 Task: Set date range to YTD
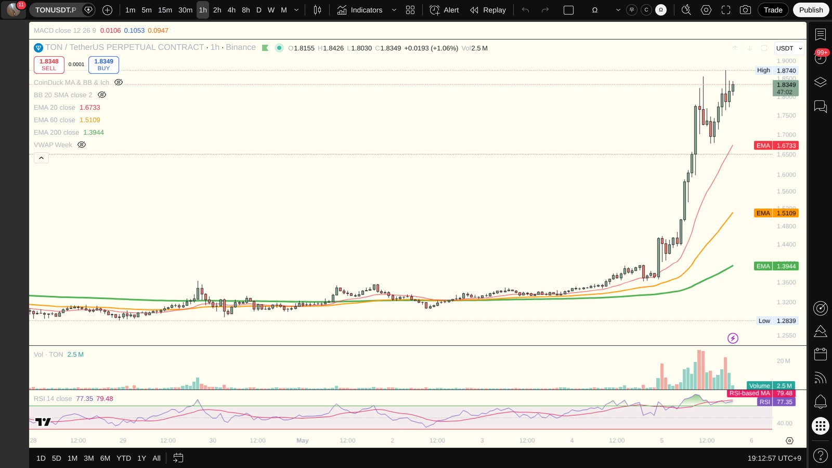click(x=124, y=458)
